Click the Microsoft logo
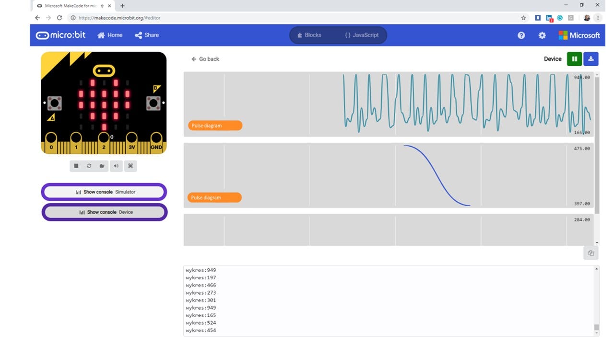 [x=579, y=35]
